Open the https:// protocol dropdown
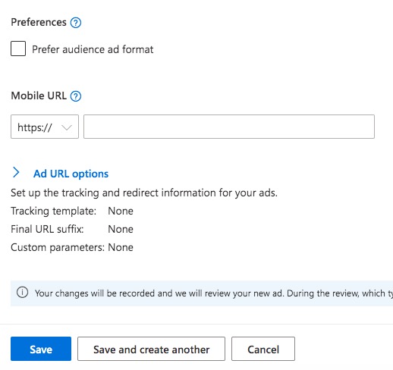This screenshot has width=393, height=370. coord(45,127)
